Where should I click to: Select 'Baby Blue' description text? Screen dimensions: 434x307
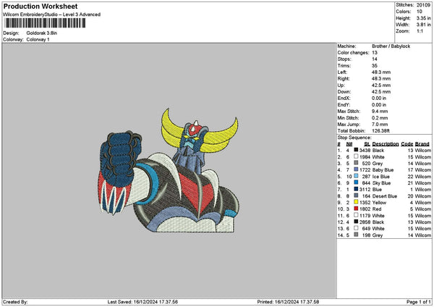(383, 170)
